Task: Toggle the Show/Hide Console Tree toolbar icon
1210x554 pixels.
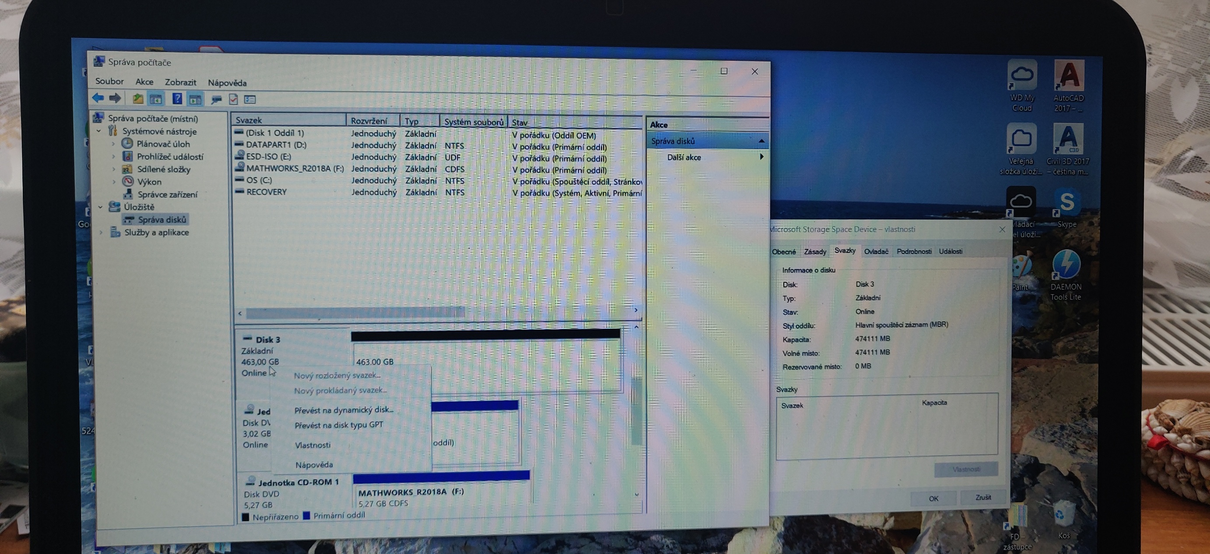Action: 155,99
